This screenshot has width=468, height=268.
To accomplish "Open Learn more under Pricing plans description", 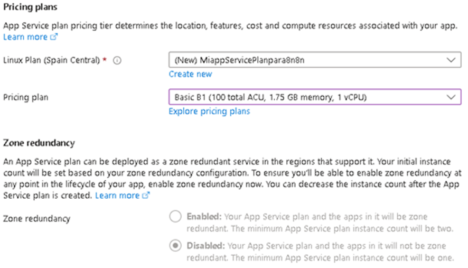I will click(x=25, y=38).
